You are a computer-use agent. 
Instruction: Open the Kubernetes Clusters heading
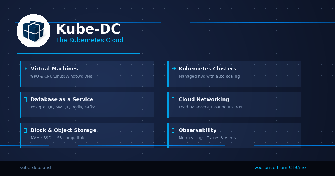point(207,69)
